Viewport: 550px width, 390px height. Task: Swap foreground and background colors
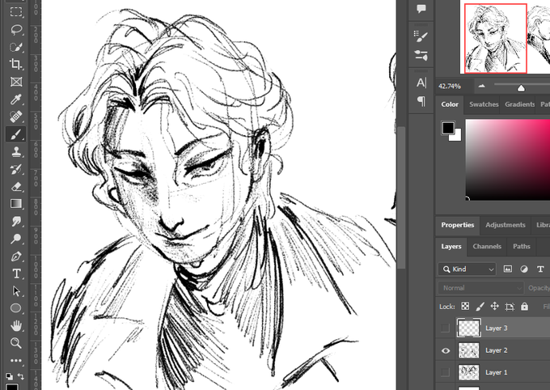[21, 376]
